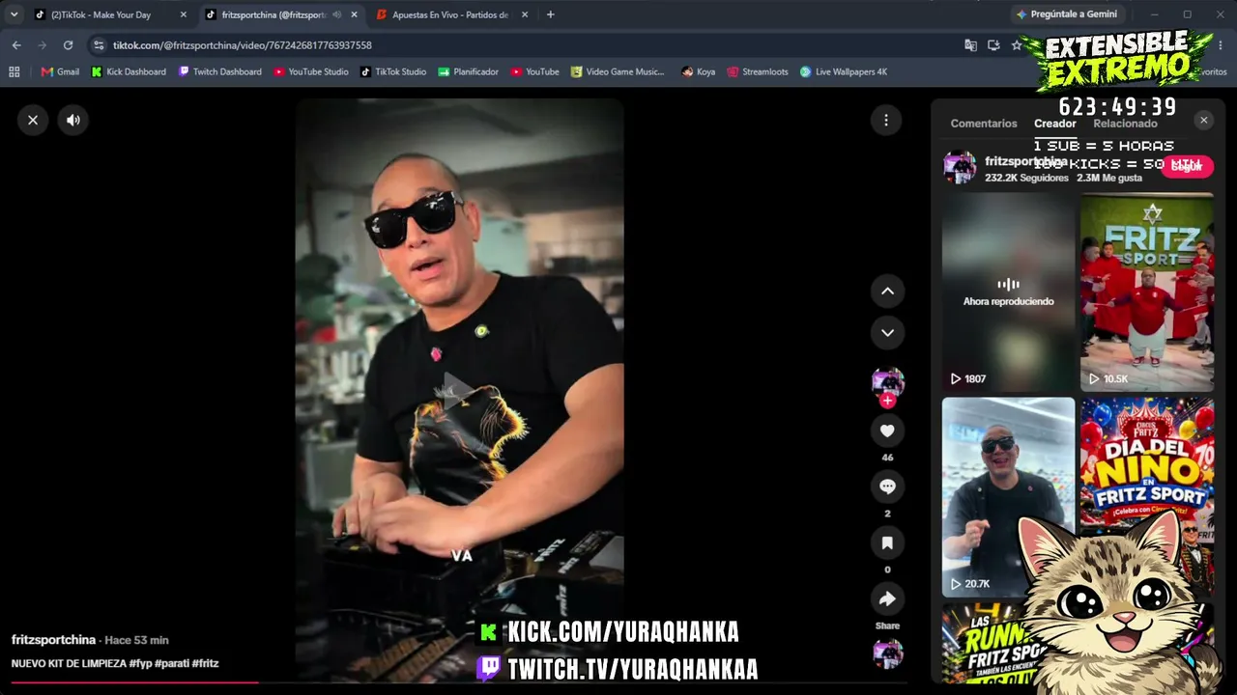The image size is (1237, 695).
Task: Go back in browser history
Action: click(16, 45)
